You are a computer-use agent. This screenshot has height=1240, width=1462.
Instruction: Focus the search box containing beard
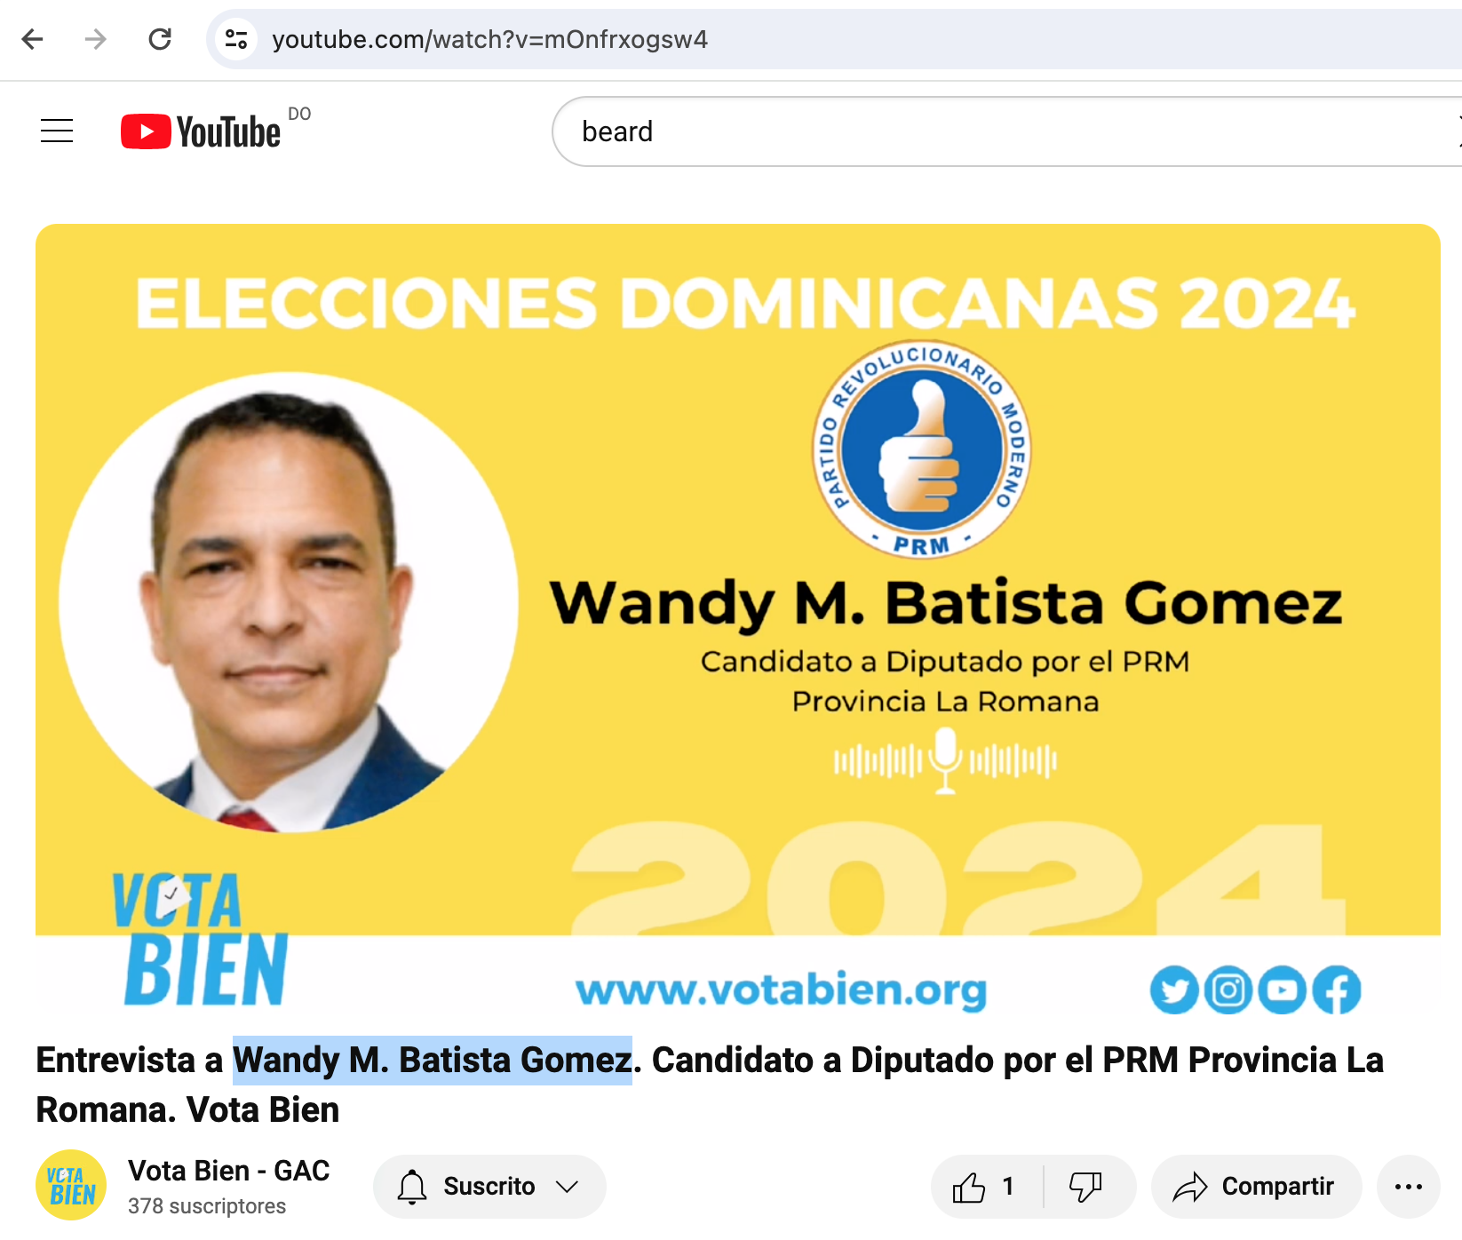(1004, 131)
